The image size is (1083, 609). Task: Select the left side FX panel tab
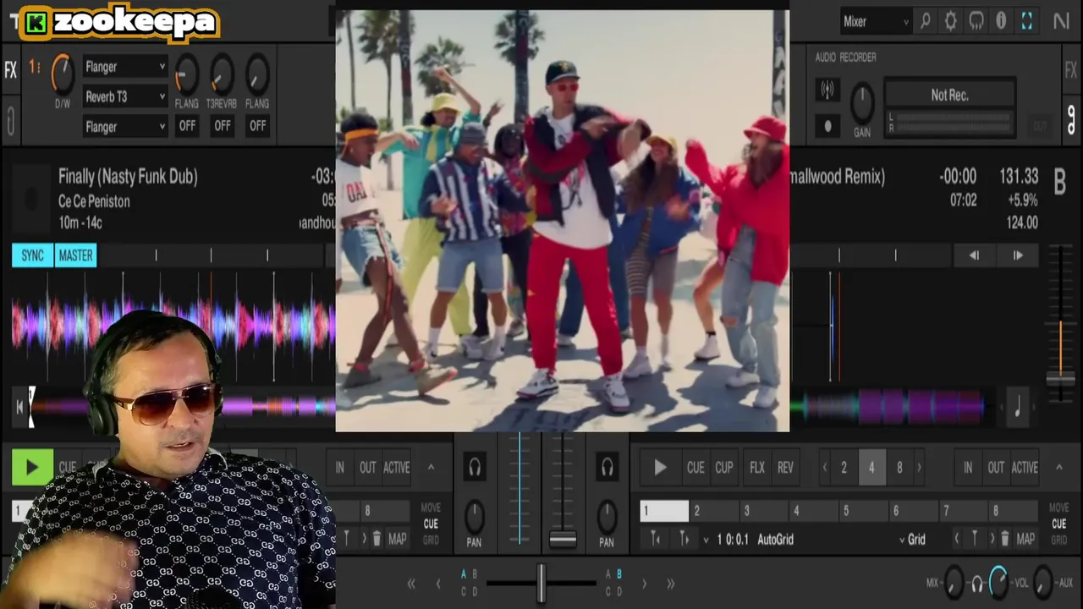[10, 71]
